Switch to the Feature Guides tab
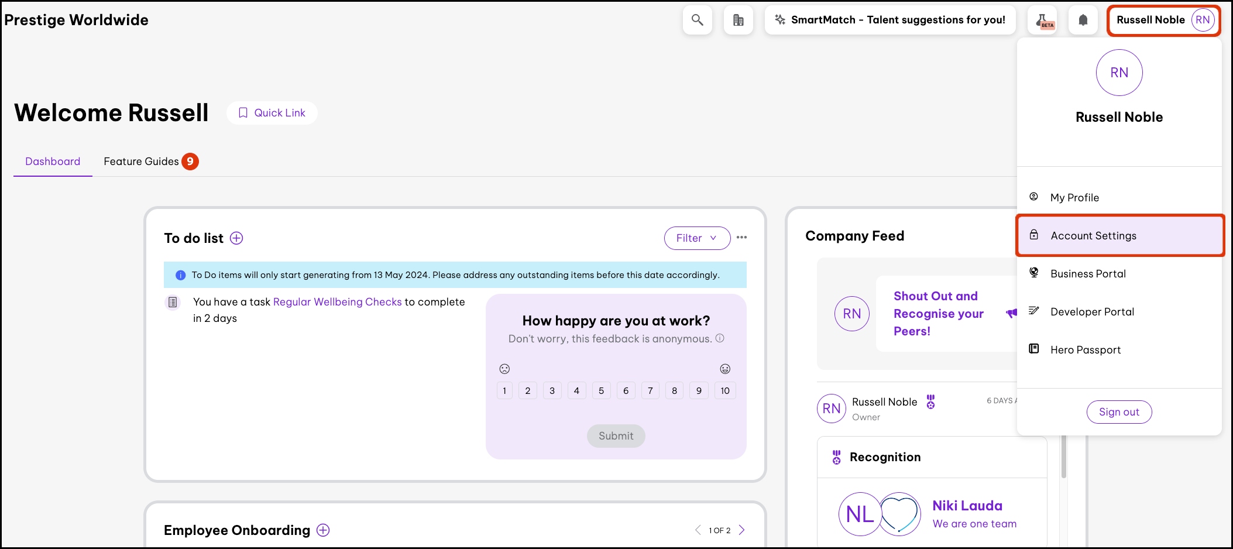The width and height of the screenshot is (1233, 549). pyautogui.click(x=142, y=162)
